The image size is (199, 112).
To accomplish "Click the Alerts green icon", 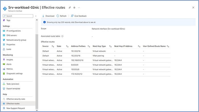I will [x=4, y=64].
